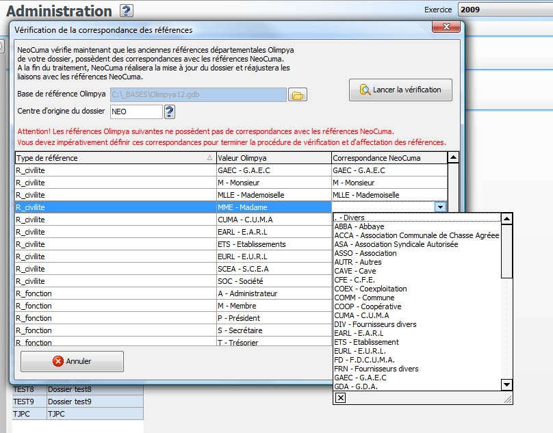This screenshot has height=433, width=553.
Task: Pick 'GDA - G.D.A.' option
Action: (417, 386)
